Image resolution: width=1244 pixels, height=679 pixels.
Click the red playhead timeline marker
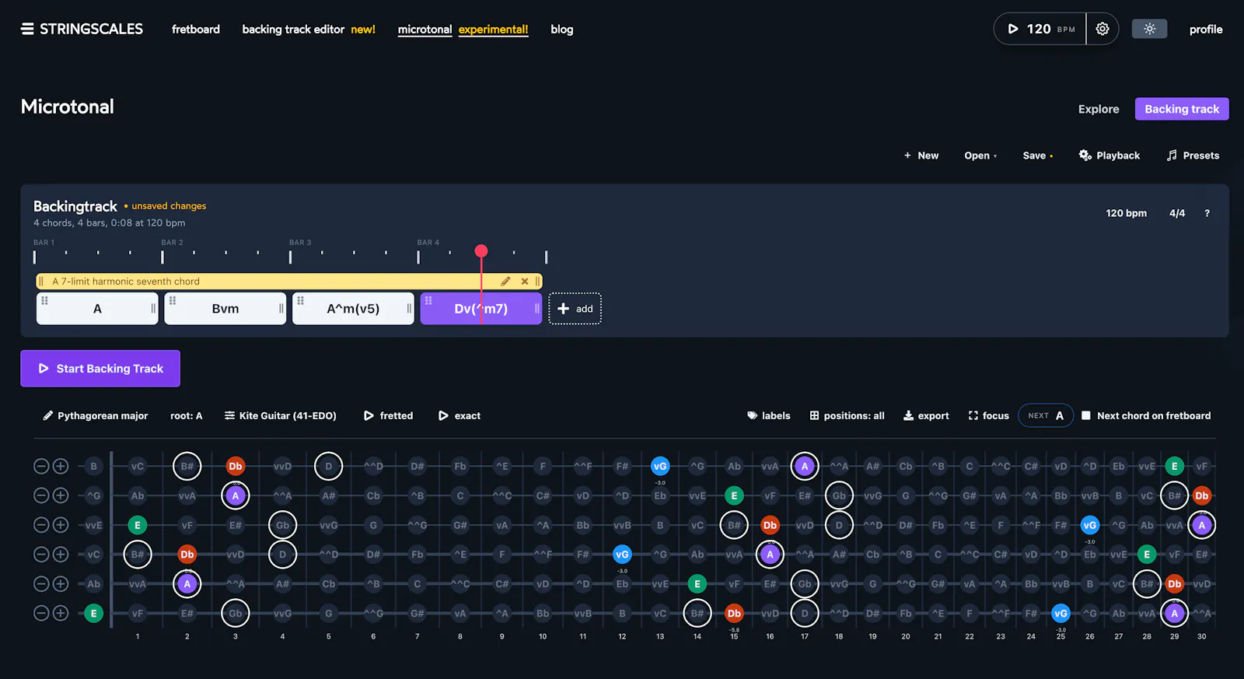(x=481, y=250)
